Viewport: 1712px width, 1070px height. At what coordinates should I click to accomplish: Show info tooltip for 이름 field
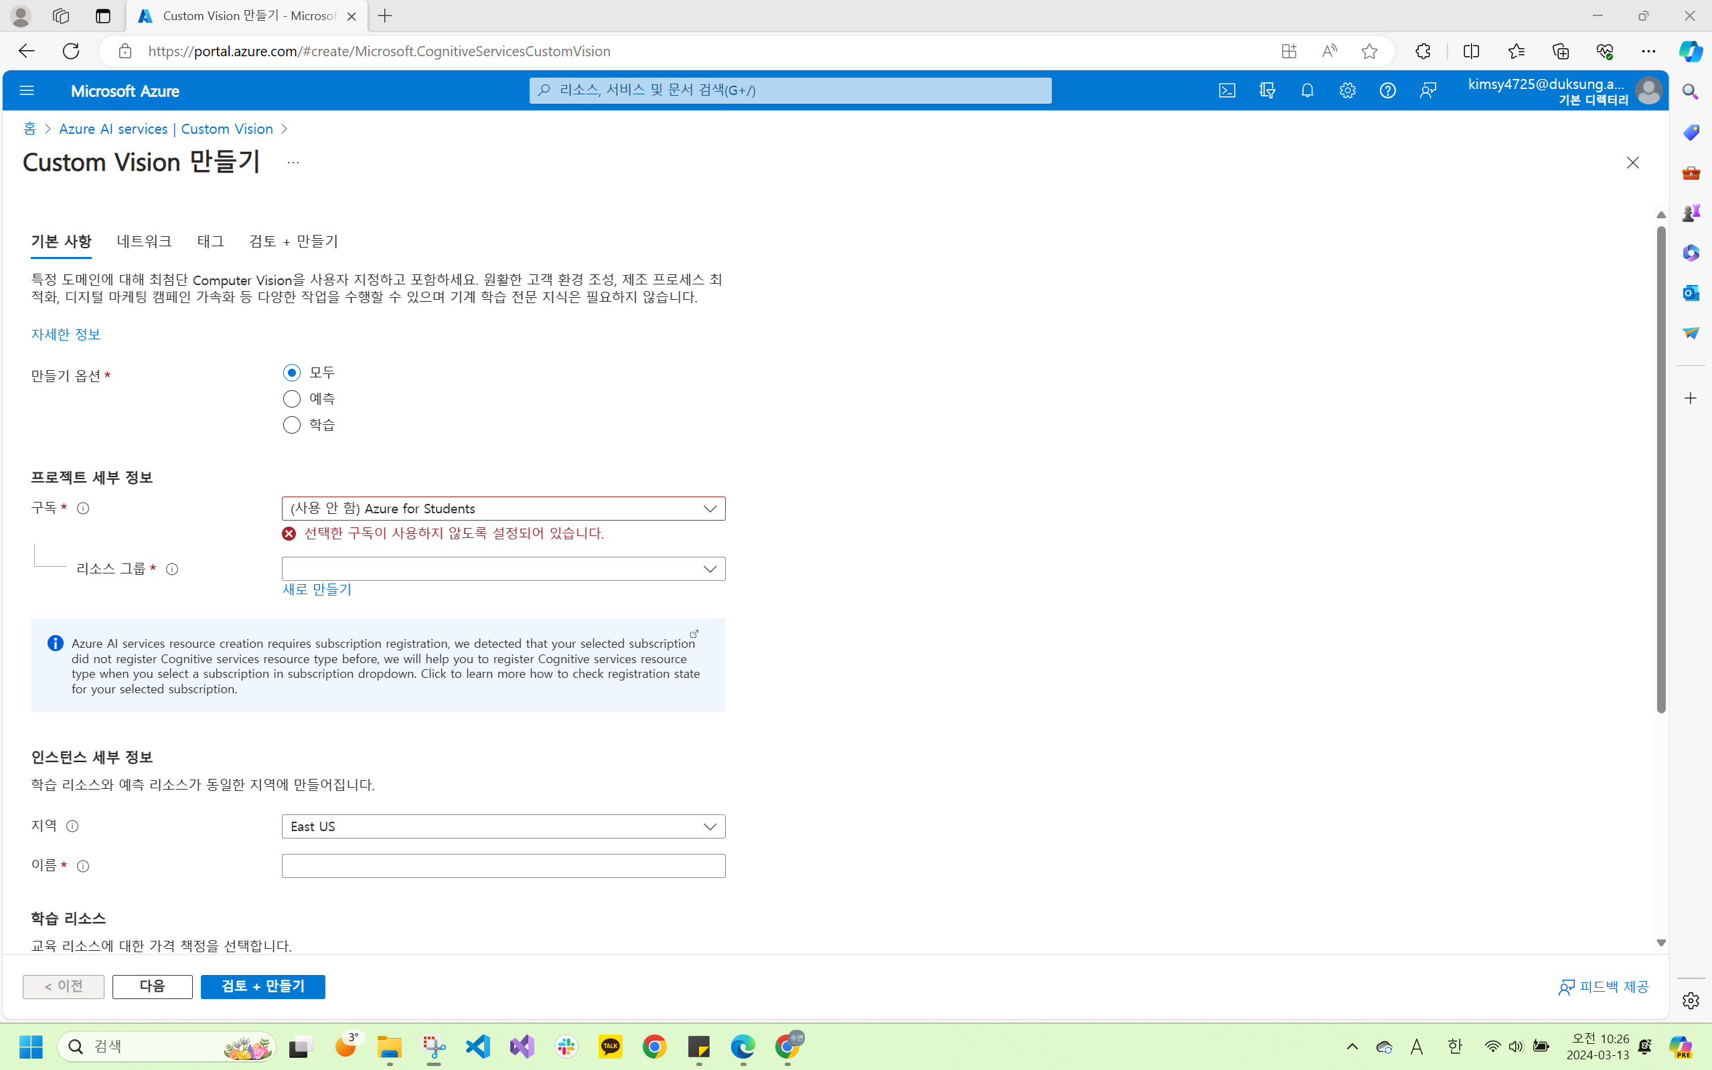coord(83,866)
